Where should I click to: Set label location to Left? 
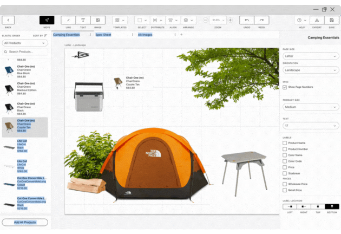click(x=290, y=206)
